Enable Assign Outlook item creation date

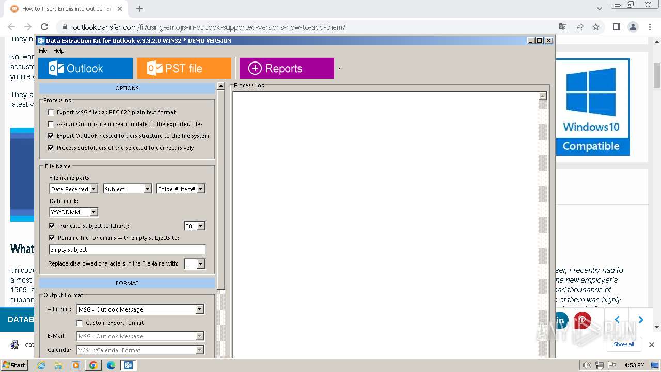pyautogui.click(x=51, y=124)
